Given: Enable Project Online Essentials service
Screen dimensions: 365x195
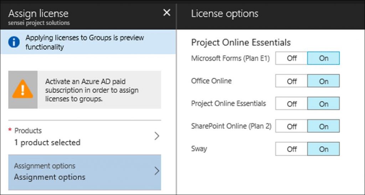Looking at the screenshot, I should tap(324, 103).
